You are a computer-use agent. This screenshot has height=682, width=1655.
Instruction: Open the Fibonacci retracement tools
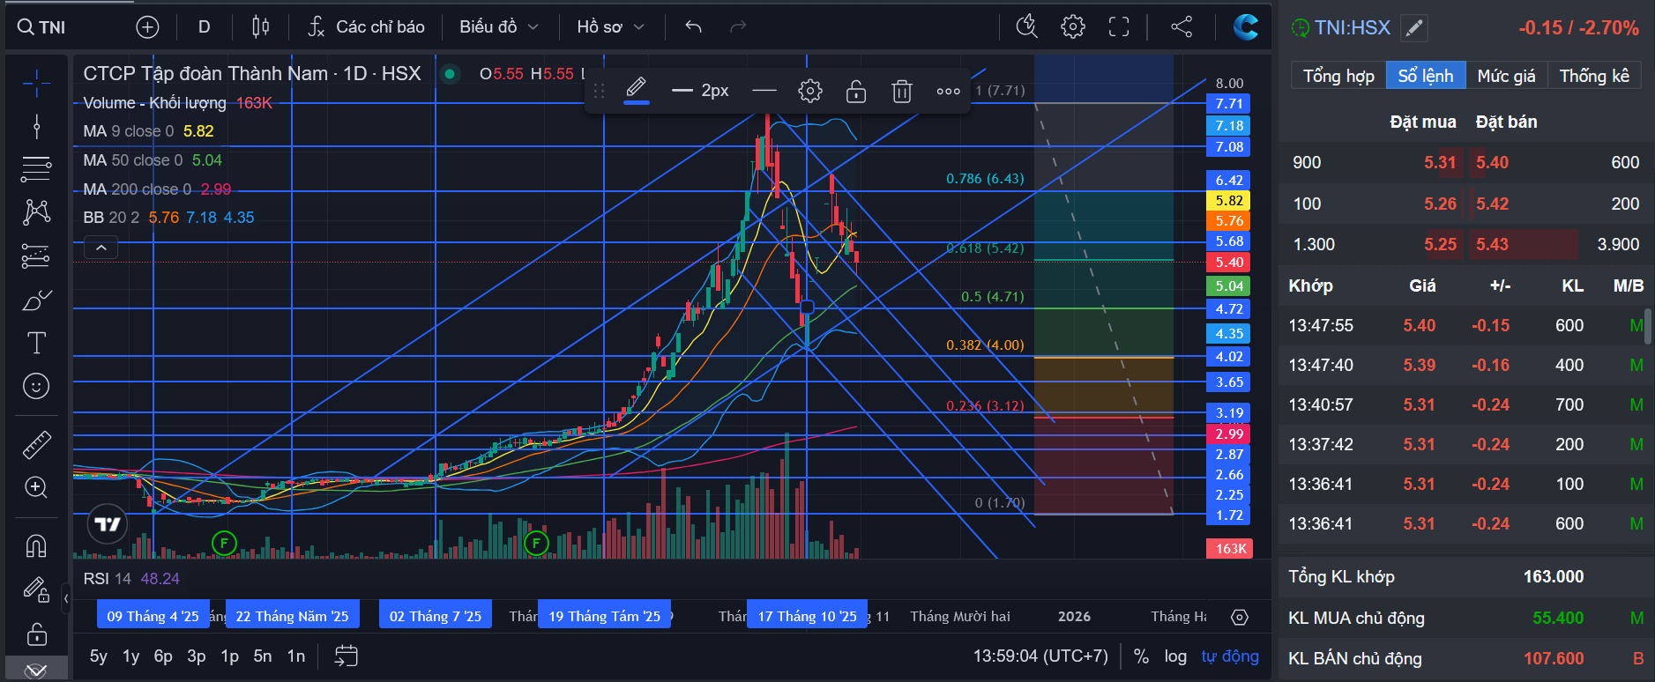click(36, 168)
